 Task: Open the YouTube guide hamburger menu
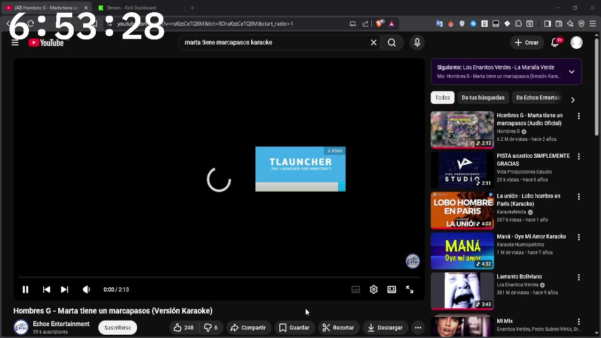15,43
